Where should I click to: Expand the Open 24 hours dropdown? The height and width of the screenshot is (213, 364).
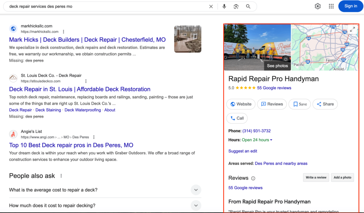[257, 140]
